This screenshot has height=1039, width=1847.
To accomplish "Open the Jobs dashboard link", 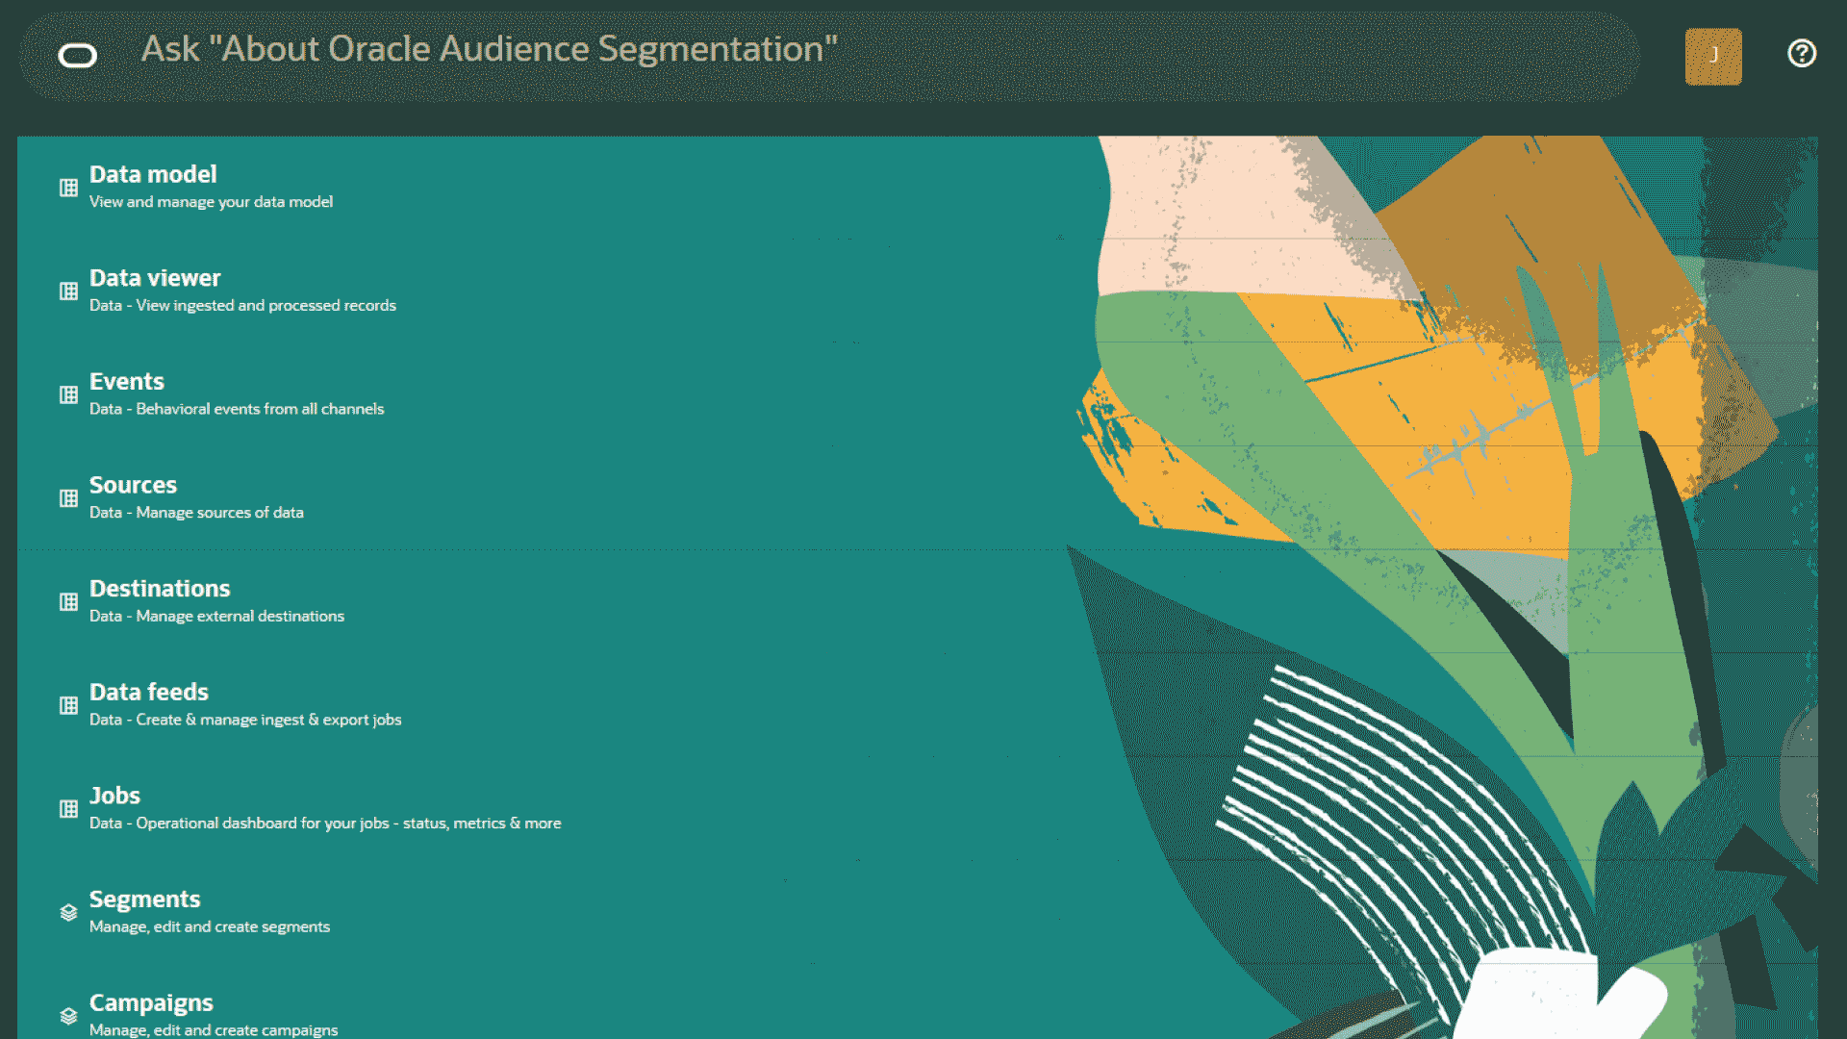I will point(114,796).
